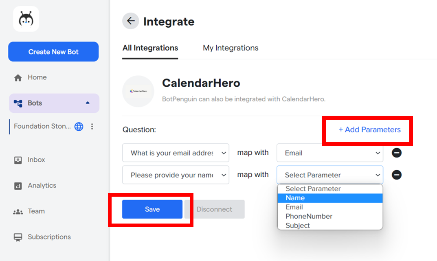Click the BotPenguin logo icon

26,19
